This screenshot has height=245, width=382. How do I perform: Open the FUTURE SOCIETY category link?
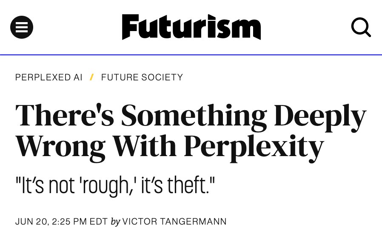[142, 77]
